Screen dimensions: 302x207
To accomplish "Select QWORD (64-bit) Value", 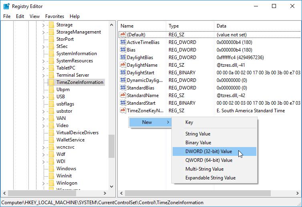I will coord(214,160).
